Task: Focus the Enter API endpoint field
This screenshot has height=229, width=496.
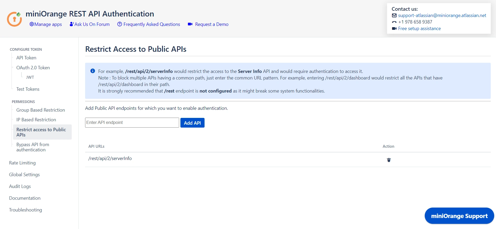Action: pyautogui.click(x=132, y=123)
